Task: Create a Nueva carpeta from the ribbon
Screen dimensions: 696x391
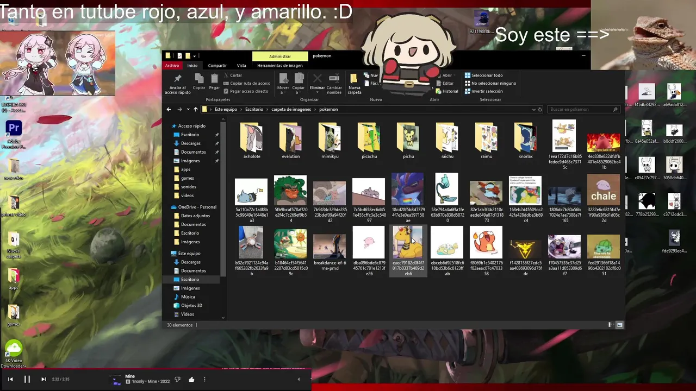Action: click(x=354, y=83)
